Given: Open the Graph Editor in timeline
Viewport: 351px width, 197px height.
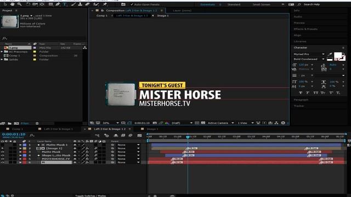Looking at the screenshot, I should point(139,135).
